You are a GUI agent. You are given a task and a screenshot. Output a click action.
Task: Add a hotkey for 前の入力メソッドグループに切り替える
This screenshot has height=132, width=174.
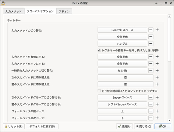pos(157,104)
